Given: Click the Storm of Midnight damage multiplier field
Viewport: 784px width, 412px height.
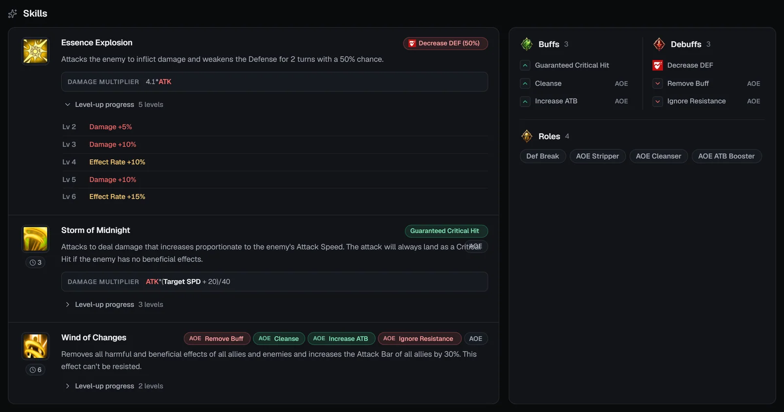Looking at the screenshot, I should (x=274, y=282).
